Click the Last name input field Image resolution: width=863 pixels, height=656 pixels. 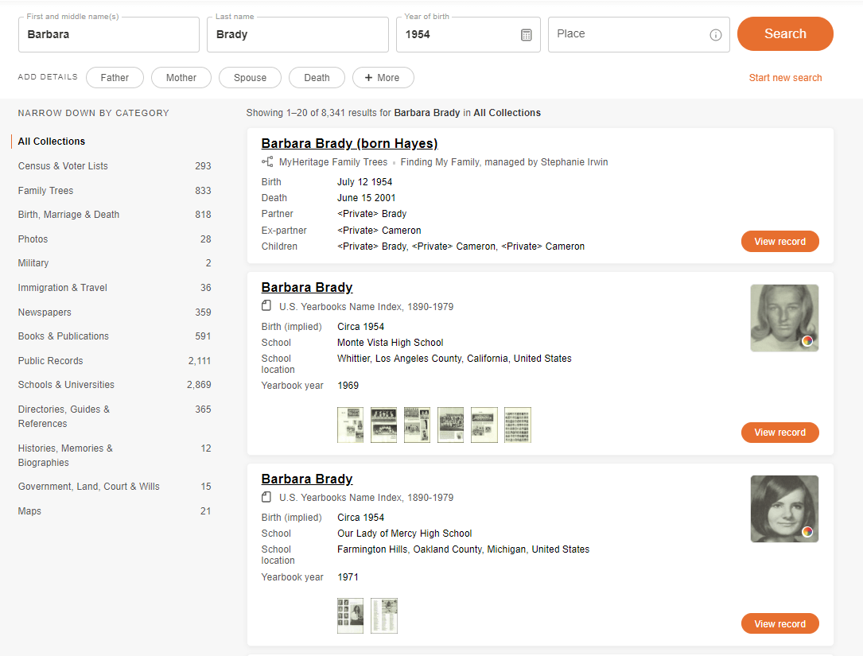pos(297,35)
